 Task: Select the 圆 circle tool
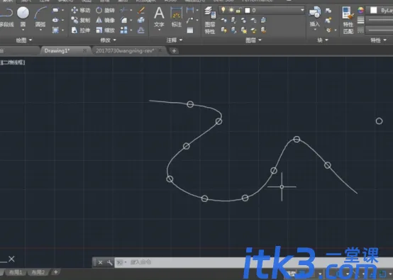pos(23,17)
